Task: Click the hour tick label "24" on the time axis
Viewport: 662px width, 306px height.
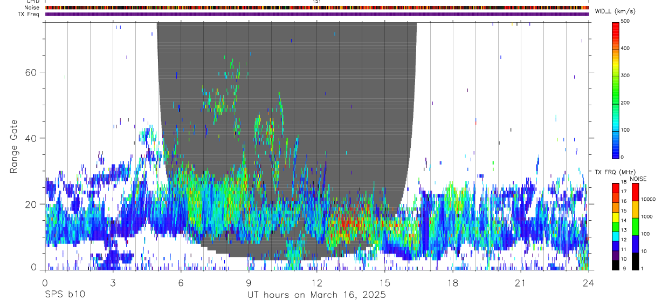Action: [x=588, y=283]
